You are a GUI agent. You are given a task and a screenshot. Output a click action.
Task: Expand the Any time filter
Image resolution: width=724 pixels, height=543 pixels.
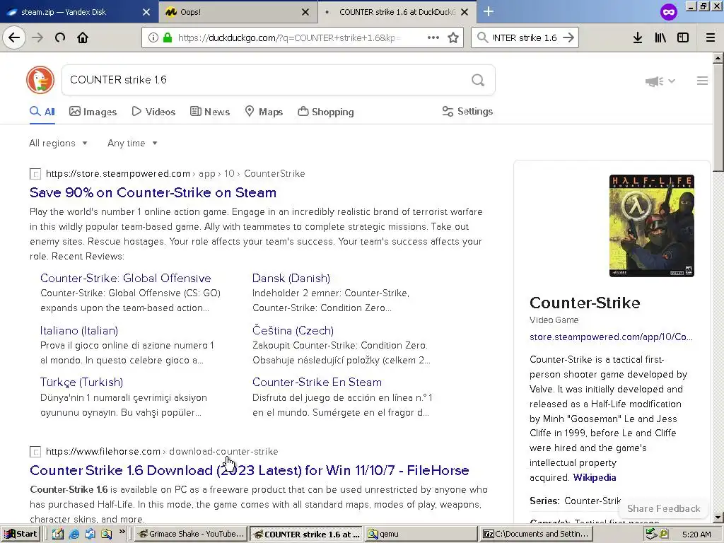(132, 143)
